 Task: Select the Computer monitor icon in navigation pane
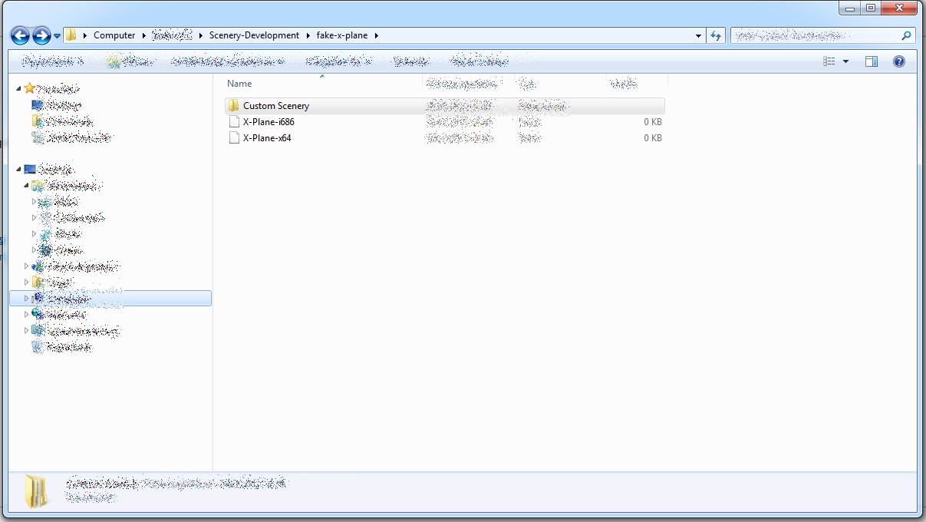tap(30, 169)
